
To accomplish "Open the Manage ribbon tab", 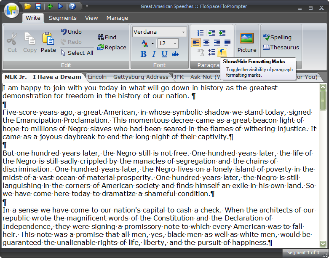I will tap(117, 18).
